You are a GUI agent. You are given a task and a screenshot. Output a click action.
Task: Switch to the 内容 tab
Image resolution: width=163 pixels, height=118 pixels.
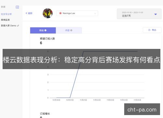click(x=69, y=30)
